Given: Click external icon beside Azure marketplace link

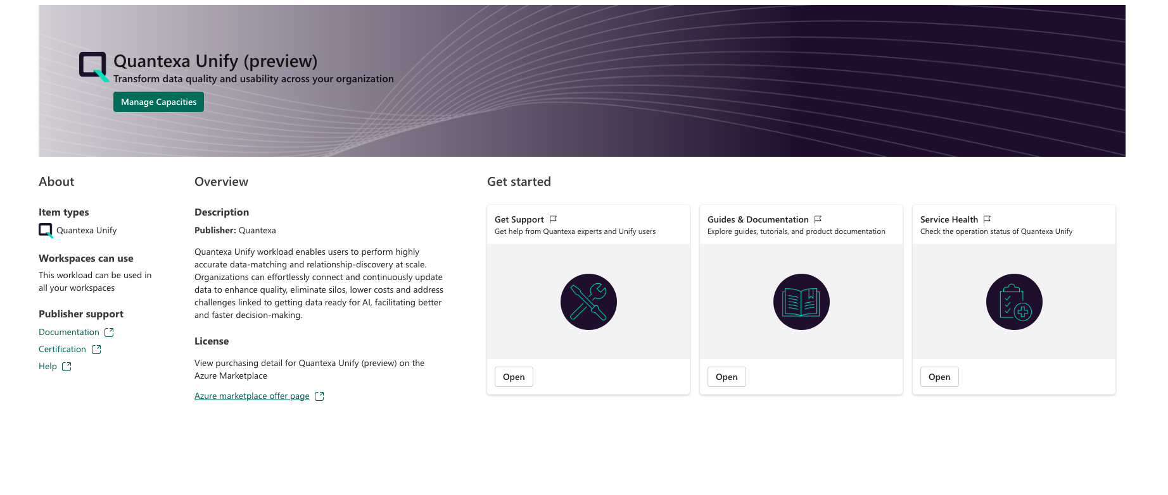Looking at the screenshot, I should (319, 396).
